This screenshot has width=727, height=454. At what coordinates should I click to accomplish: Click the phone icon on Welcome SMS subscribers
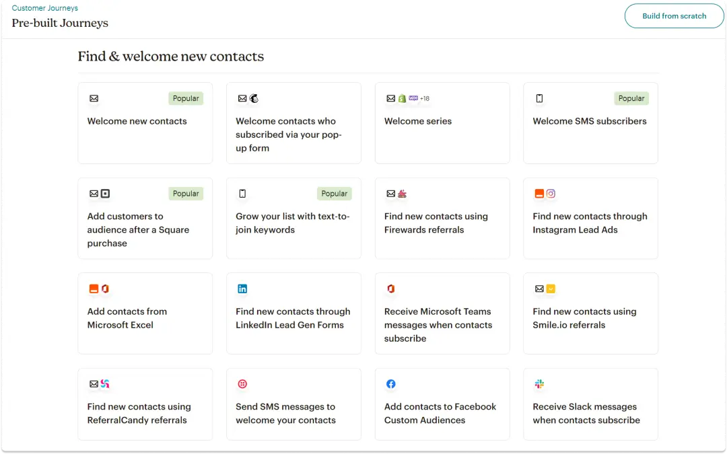pos(539,99)
